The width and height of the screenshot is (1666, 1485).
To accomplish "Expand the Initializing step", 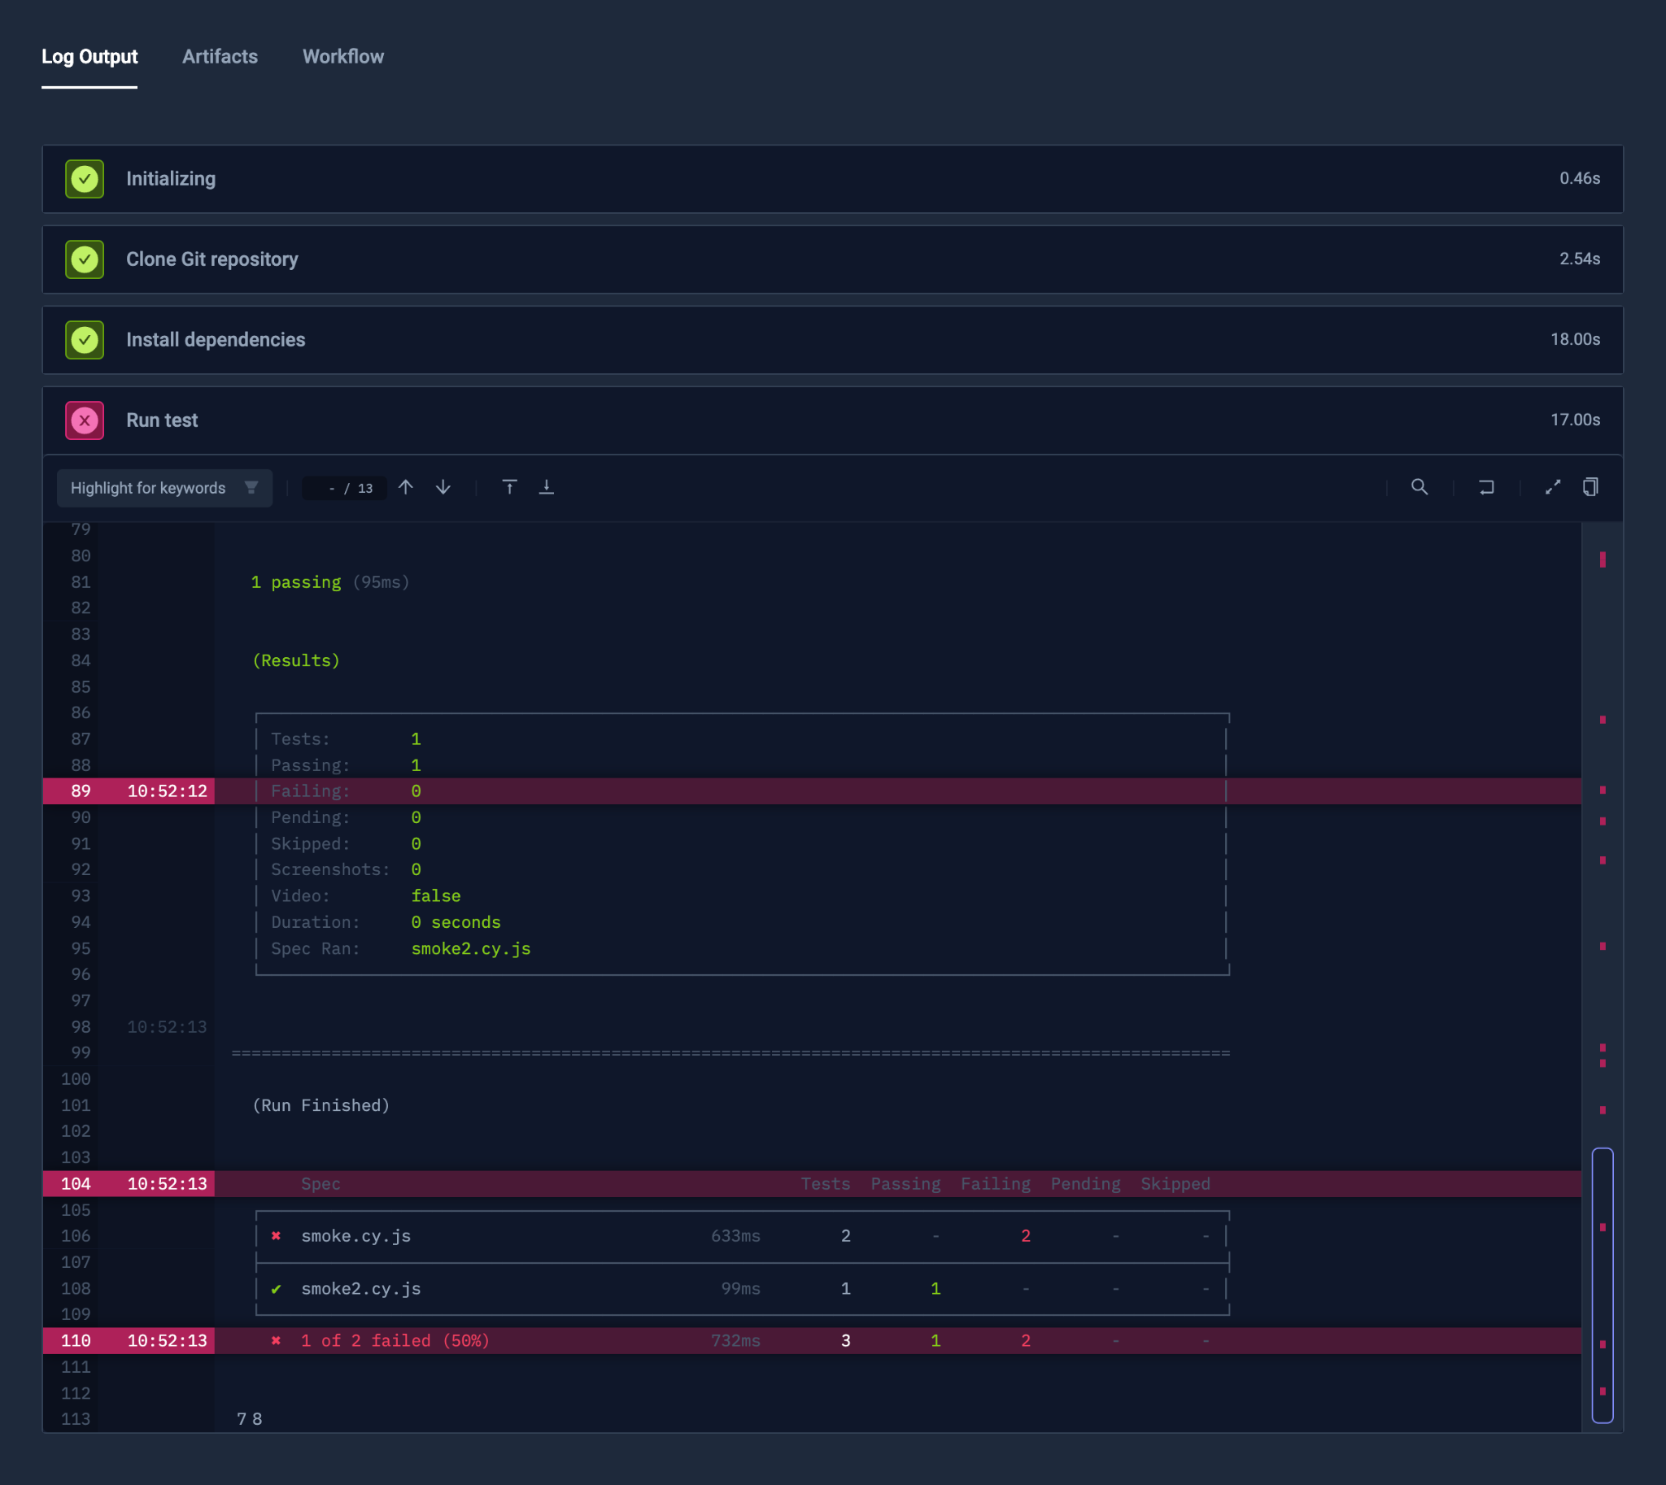I will click(x=831, y=178).
